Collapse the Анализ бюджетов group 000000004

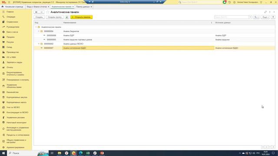[x=39, y=31]
